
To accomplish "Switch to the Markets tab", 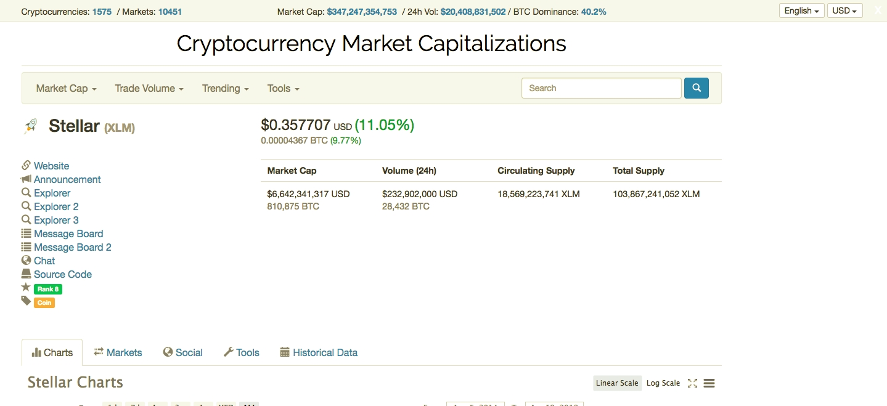I will (x=118, y=352).
